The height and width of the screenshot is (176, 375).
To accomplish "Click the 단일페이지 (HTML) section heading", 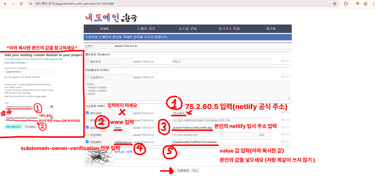I will (97, 70).
